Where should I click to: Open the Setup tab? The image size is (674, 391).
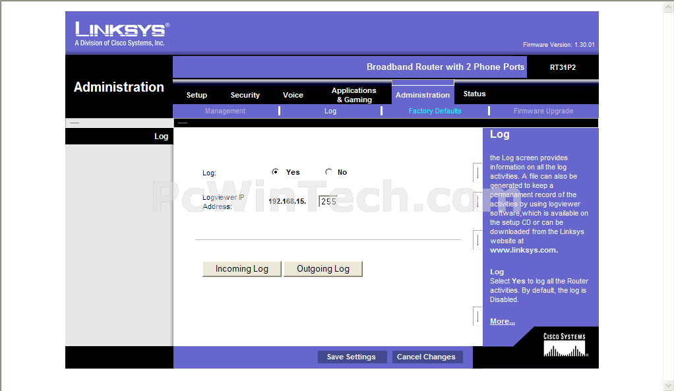point(197,95)
